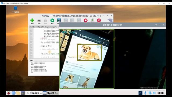Click the network arrows icon in system tray
This screenshot has height=97, width=172.
coord(150,93)
